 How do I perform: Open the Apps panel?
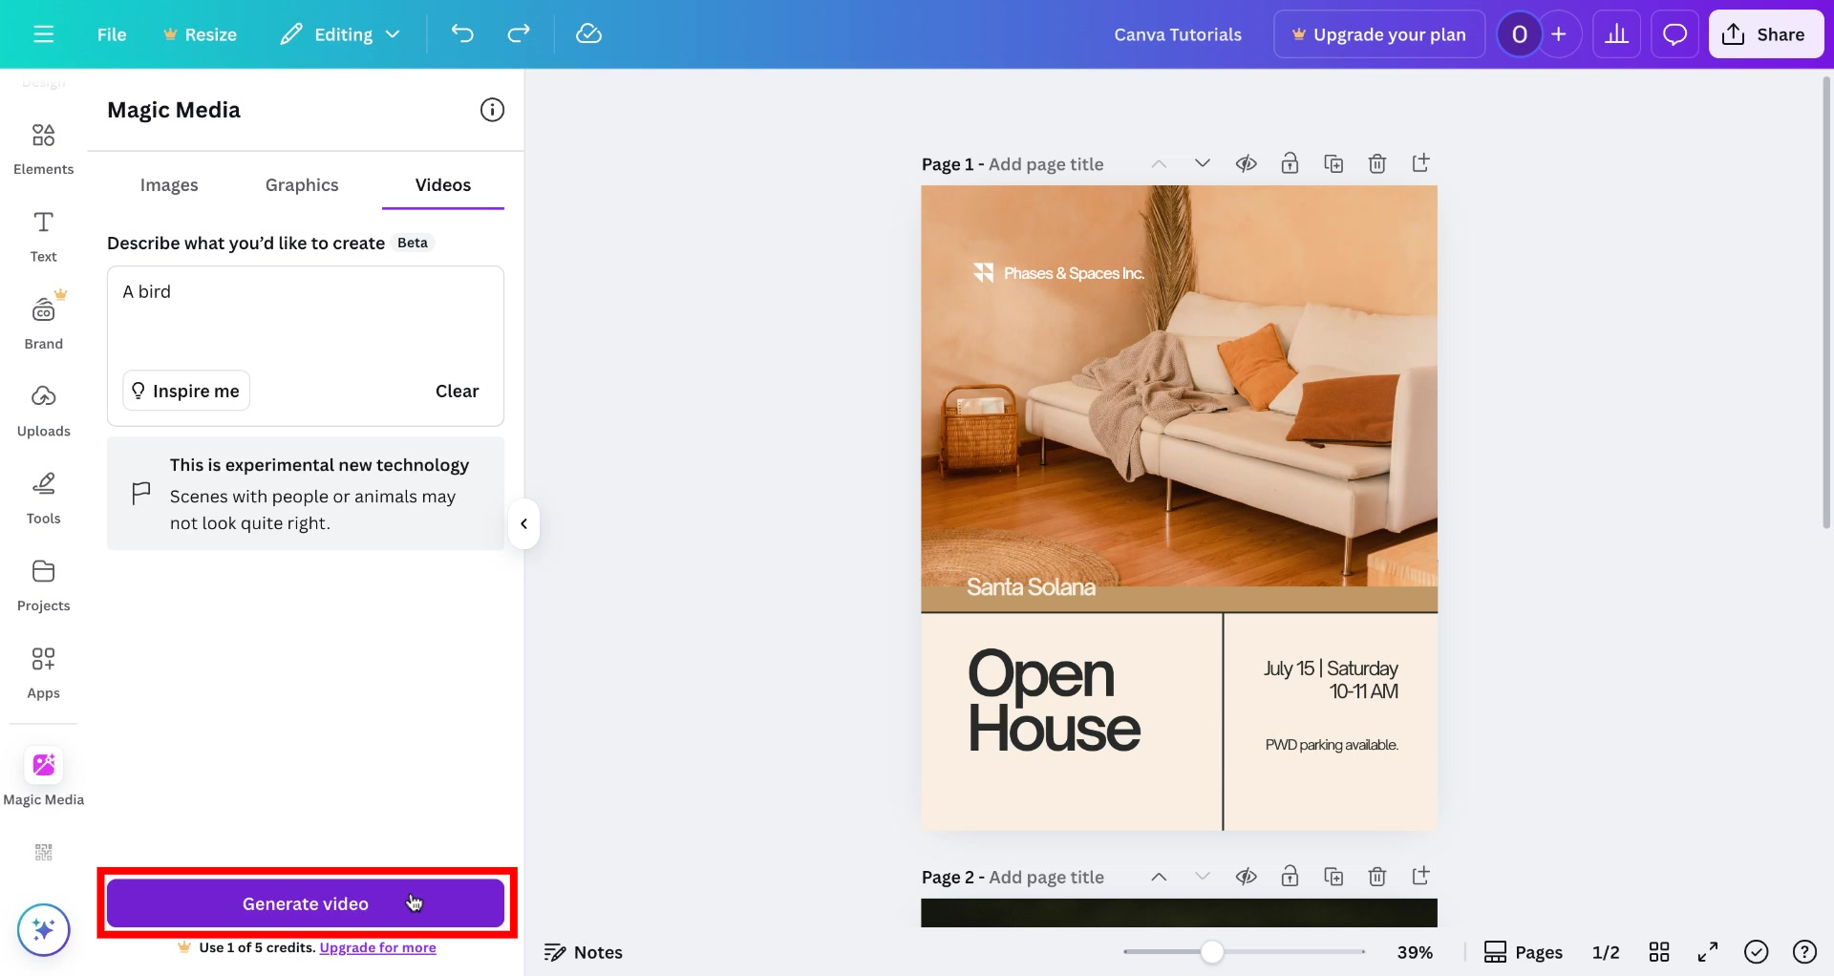pyautogui.click(x=43, y=670)
